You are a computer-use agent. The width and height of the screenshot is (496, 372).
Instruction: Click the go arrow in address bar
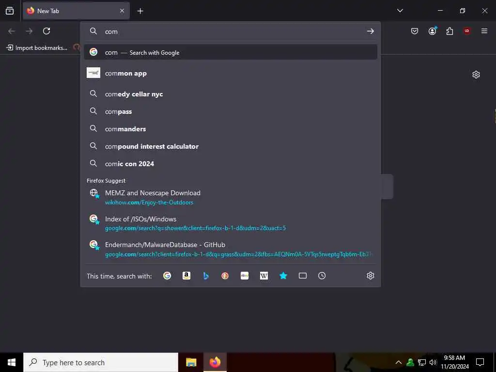coord(370,31)
